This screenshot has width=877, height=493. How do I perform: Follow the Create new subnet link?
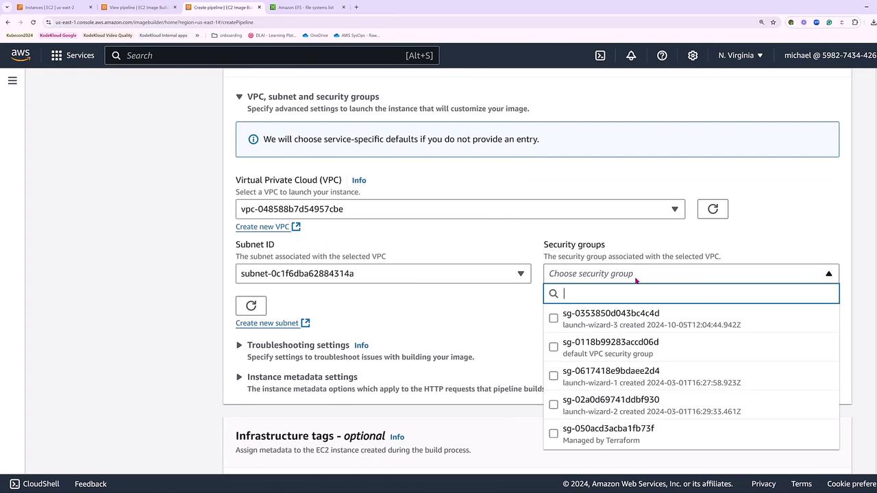click(x=267, y=323)
